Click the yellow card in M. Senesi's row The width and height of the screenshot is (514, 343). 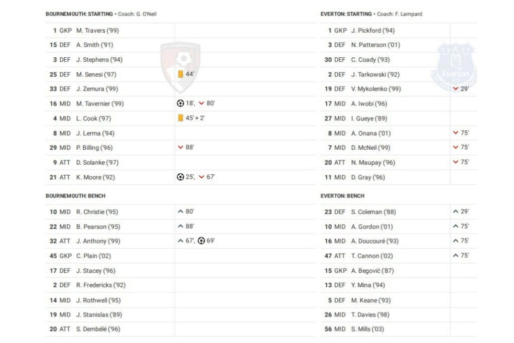click(x=181, y=74)
